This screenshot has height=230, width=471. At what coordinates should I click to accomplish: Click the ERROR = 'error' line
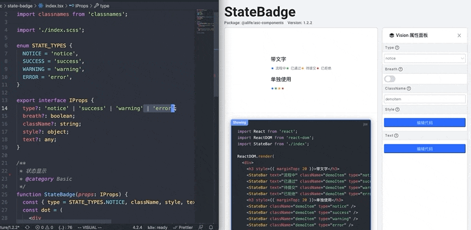(x=47, y=77)
